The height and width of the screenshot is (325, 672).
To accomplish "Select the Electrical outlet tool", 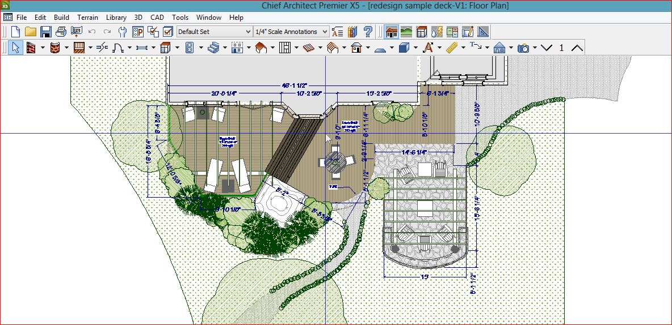I will (x=190, y=48).
